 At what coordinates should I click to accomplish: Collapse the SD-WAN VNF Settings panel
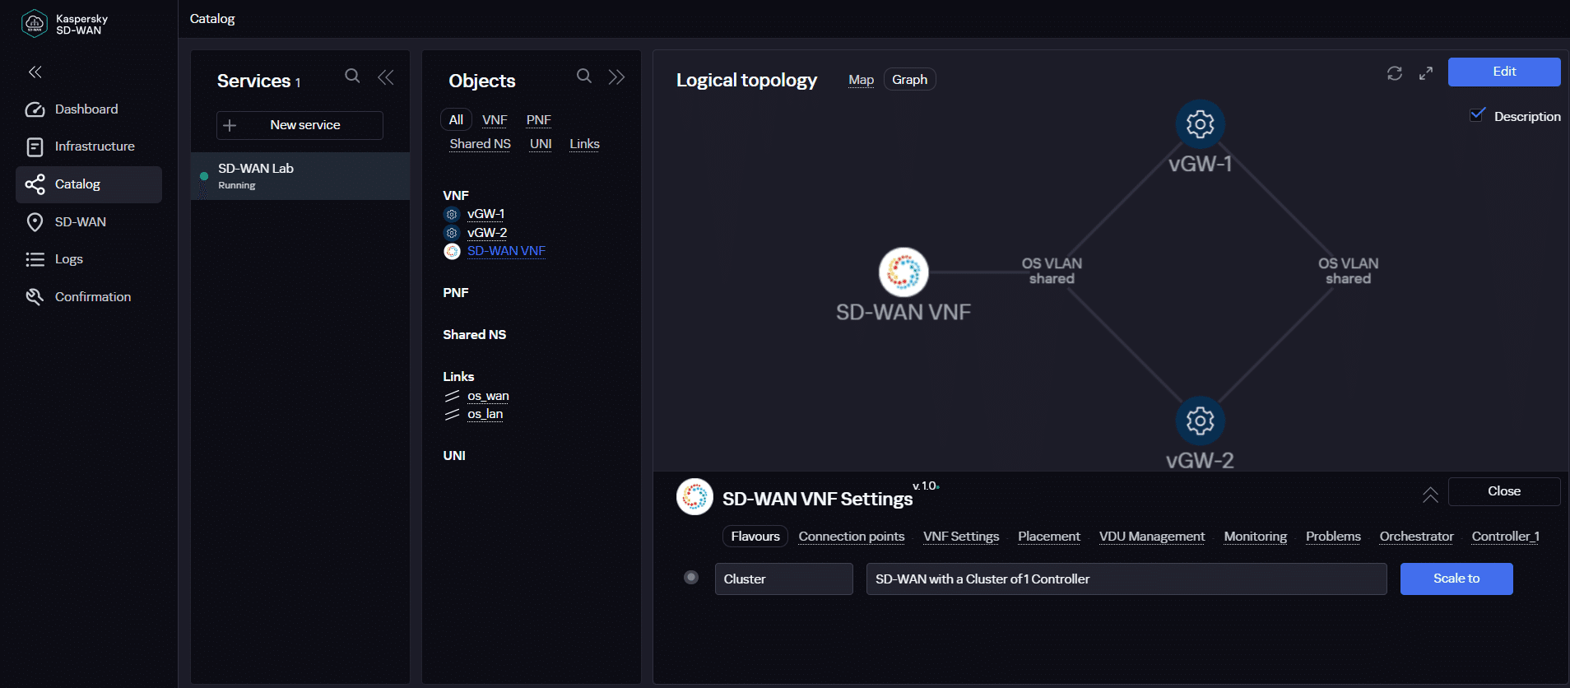pyautogui.click(x=1430, y=495)
